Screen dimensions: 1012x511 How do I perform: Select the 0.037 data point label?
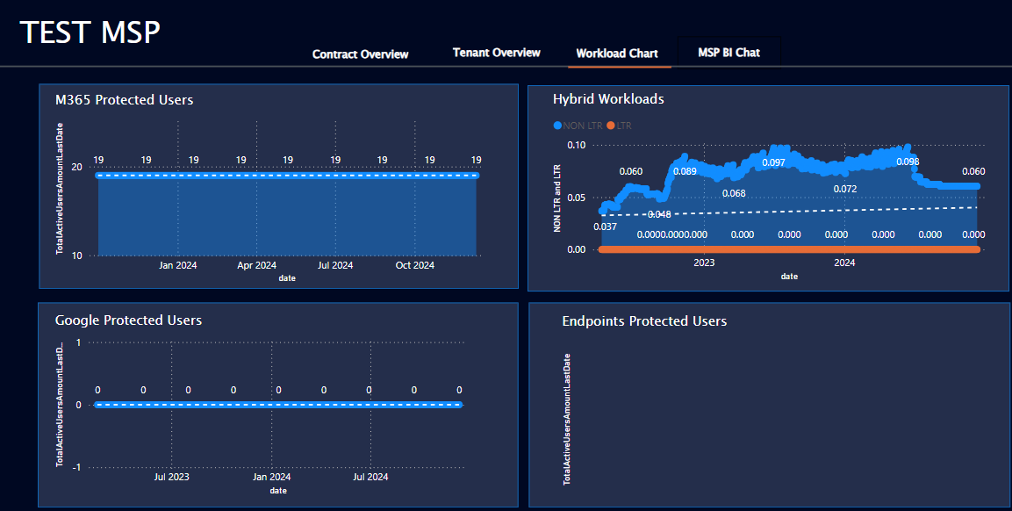coord(605,227)
